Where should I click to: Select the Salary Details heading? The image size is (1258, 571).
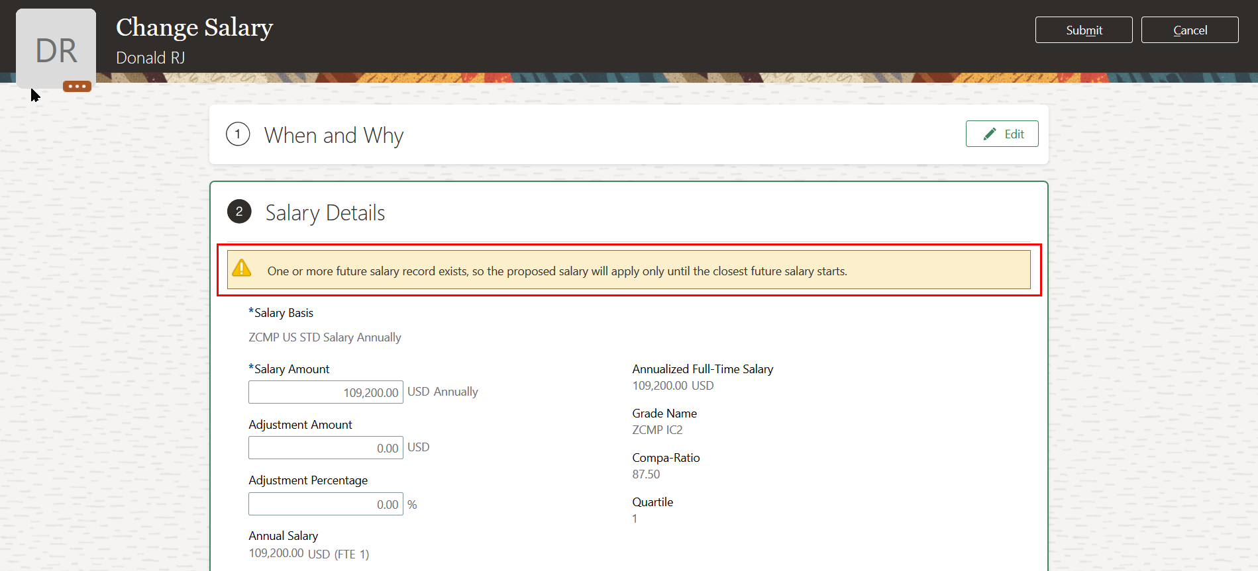click(x=325, y=213)
